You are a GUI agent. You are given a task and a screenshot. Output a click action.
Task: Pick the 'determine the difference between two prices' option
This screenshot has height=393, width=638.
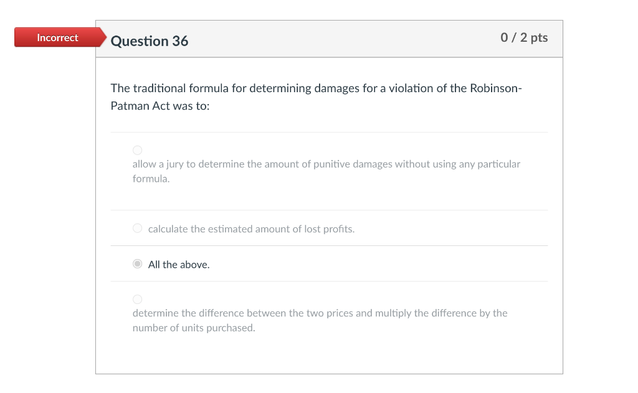(137, 299)
